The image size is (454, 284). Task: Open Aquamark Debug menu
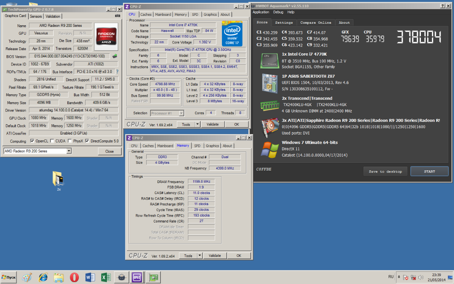[278, 12]
